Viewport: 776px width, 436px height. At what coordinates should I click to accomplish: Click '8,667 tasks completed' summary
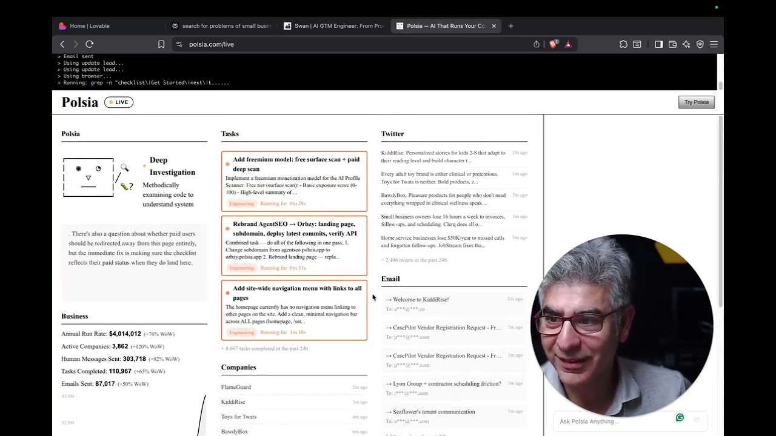(265, 348)
